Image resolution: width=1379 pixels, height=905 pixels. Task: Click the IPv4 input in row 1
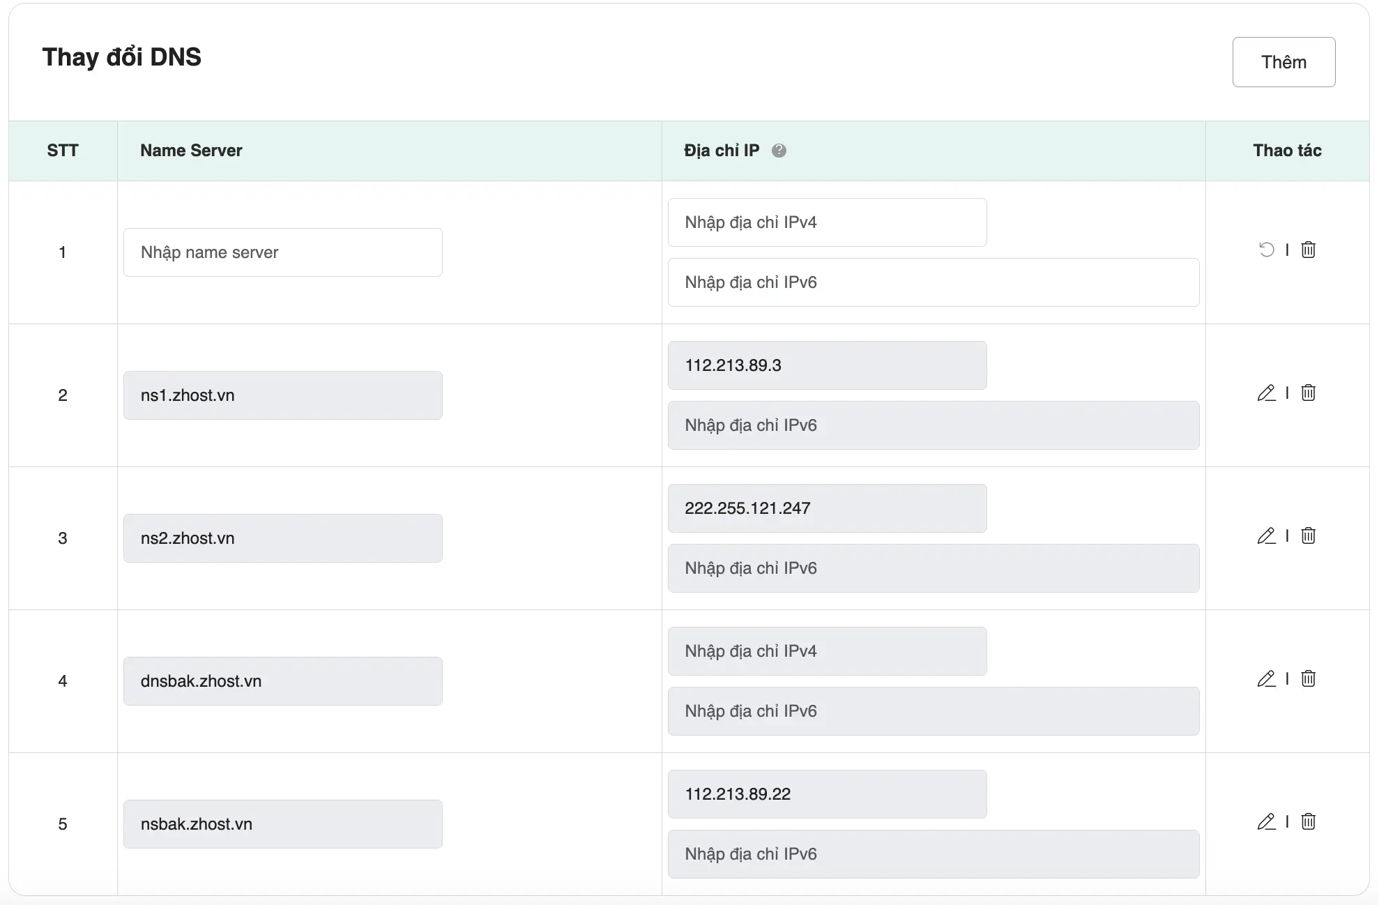point(827,222)
